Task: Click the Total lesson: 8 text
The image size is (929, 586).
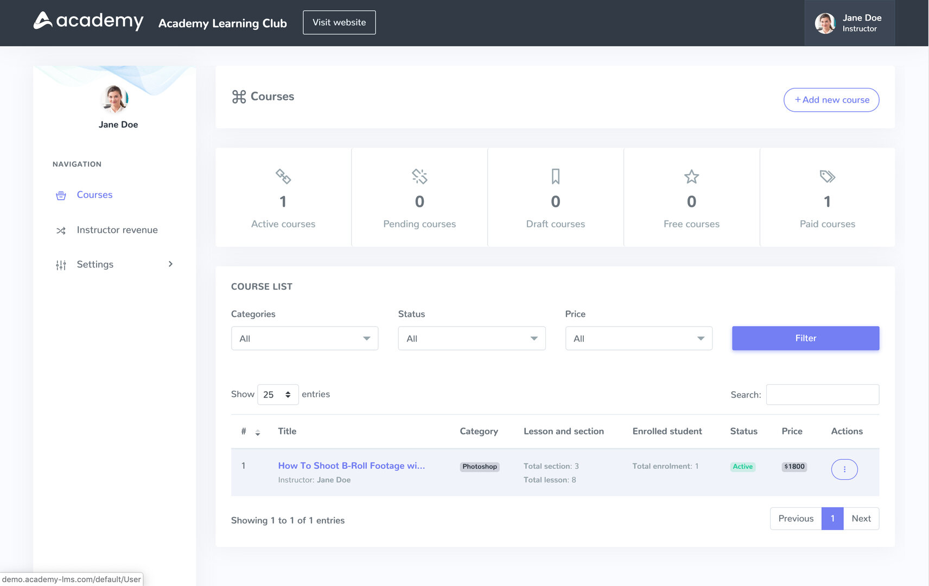Action: 550,480
